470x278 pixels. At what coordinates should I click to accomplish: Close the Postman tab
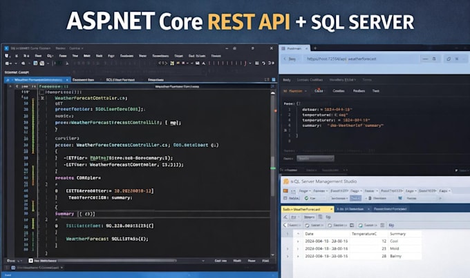click(307, 48)
